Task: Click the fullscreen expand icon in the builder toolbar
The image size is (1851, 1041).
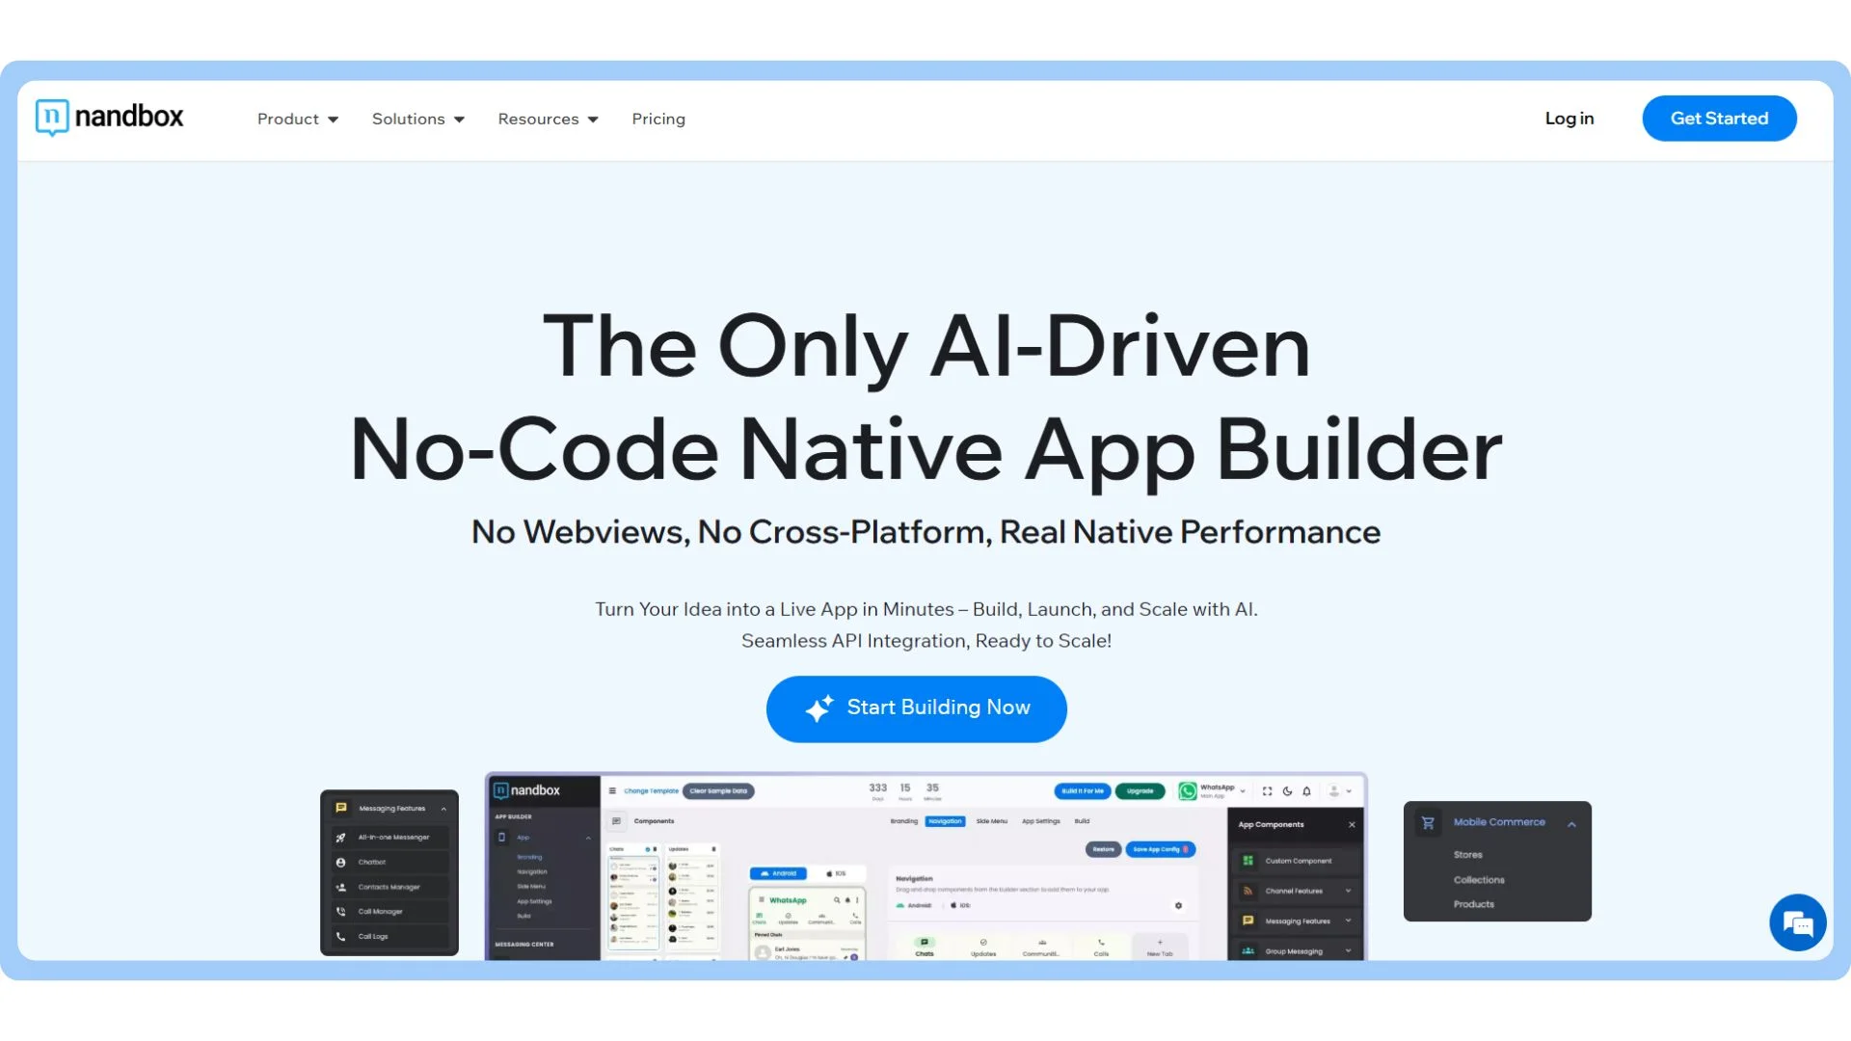Action: click(1268, 791)
